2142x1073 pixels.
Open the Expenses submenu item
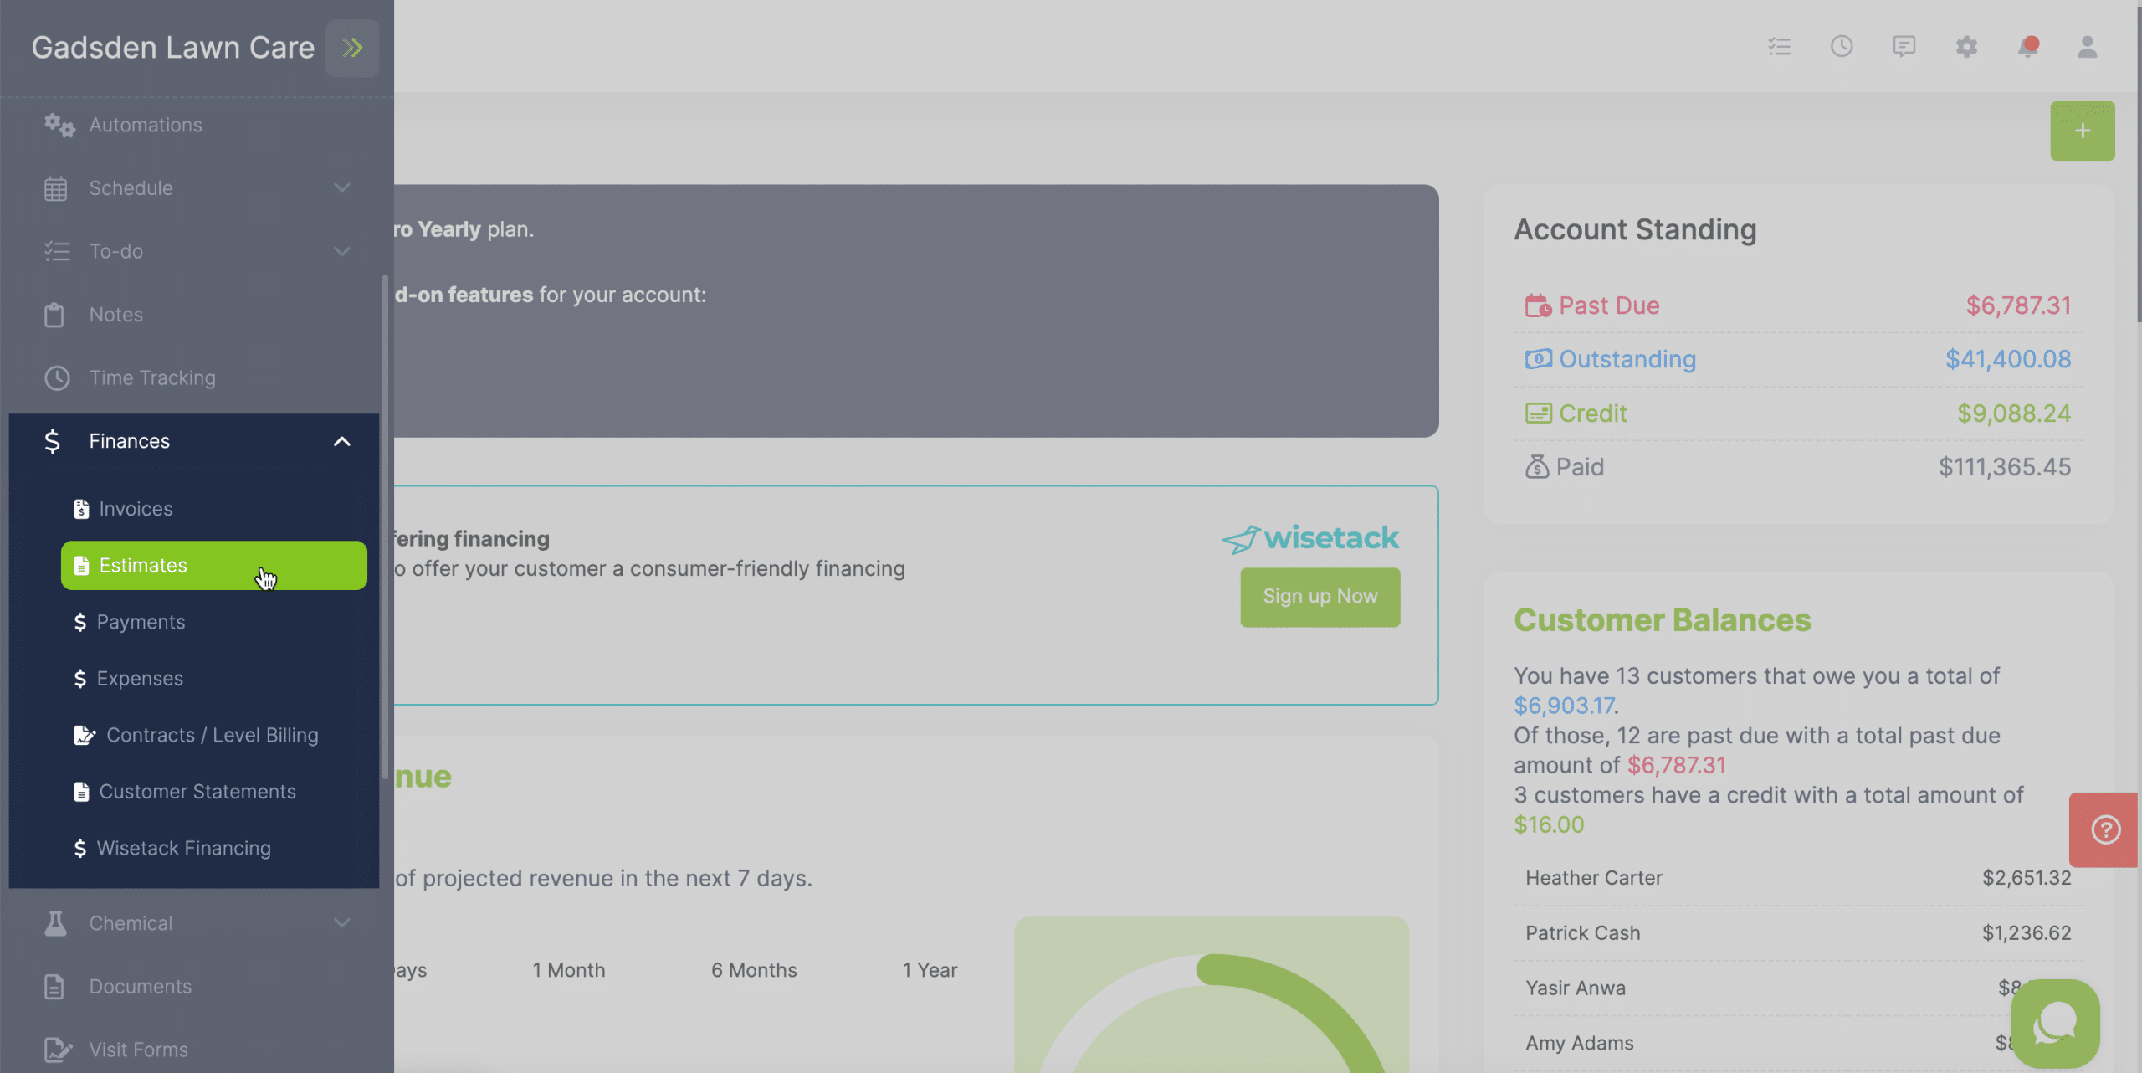(x=214, y=679)
